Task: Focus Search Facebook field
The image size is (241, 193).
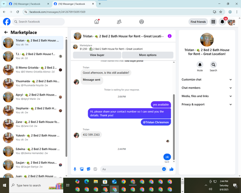Action: 39,22
